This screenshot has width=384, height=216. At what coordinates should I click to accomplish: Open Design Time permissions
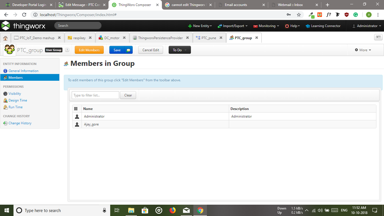18,100
